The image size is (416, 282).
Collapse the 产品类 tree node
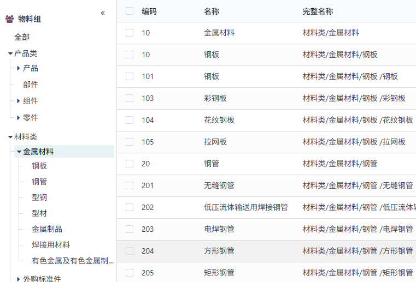(10, 53)
